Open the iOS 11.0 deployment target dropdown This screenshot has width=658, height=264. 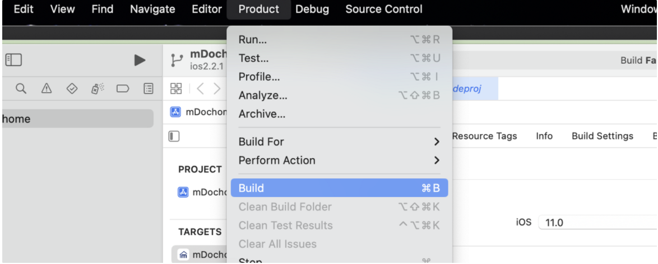click(597, 223)
